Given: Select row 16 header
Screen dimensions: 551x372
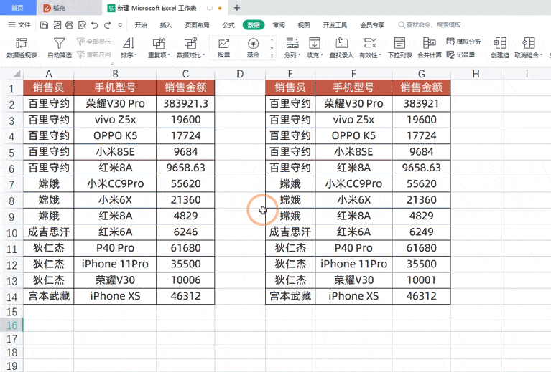Looking at the screenshot, I should (x=11, y=325).
